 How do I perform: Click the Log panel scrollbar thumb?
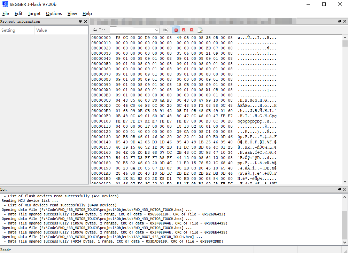point(345,225)
